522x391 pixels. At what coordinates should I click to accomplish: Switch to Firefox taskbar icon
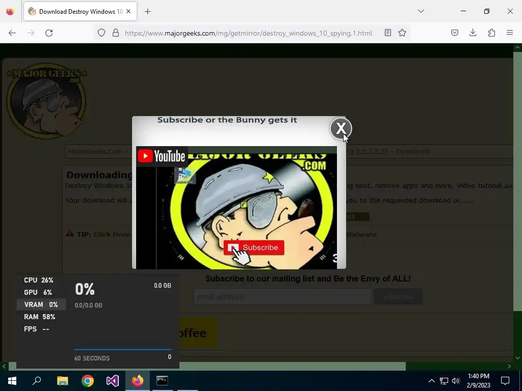tap(138, 381)
